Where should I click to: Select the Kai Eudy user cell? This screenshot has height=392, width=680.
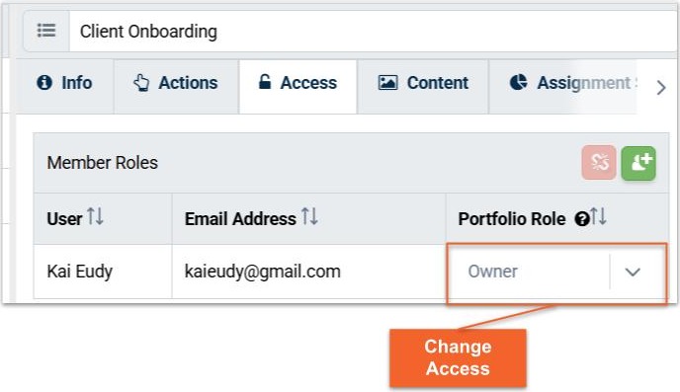tap(103, 272)
